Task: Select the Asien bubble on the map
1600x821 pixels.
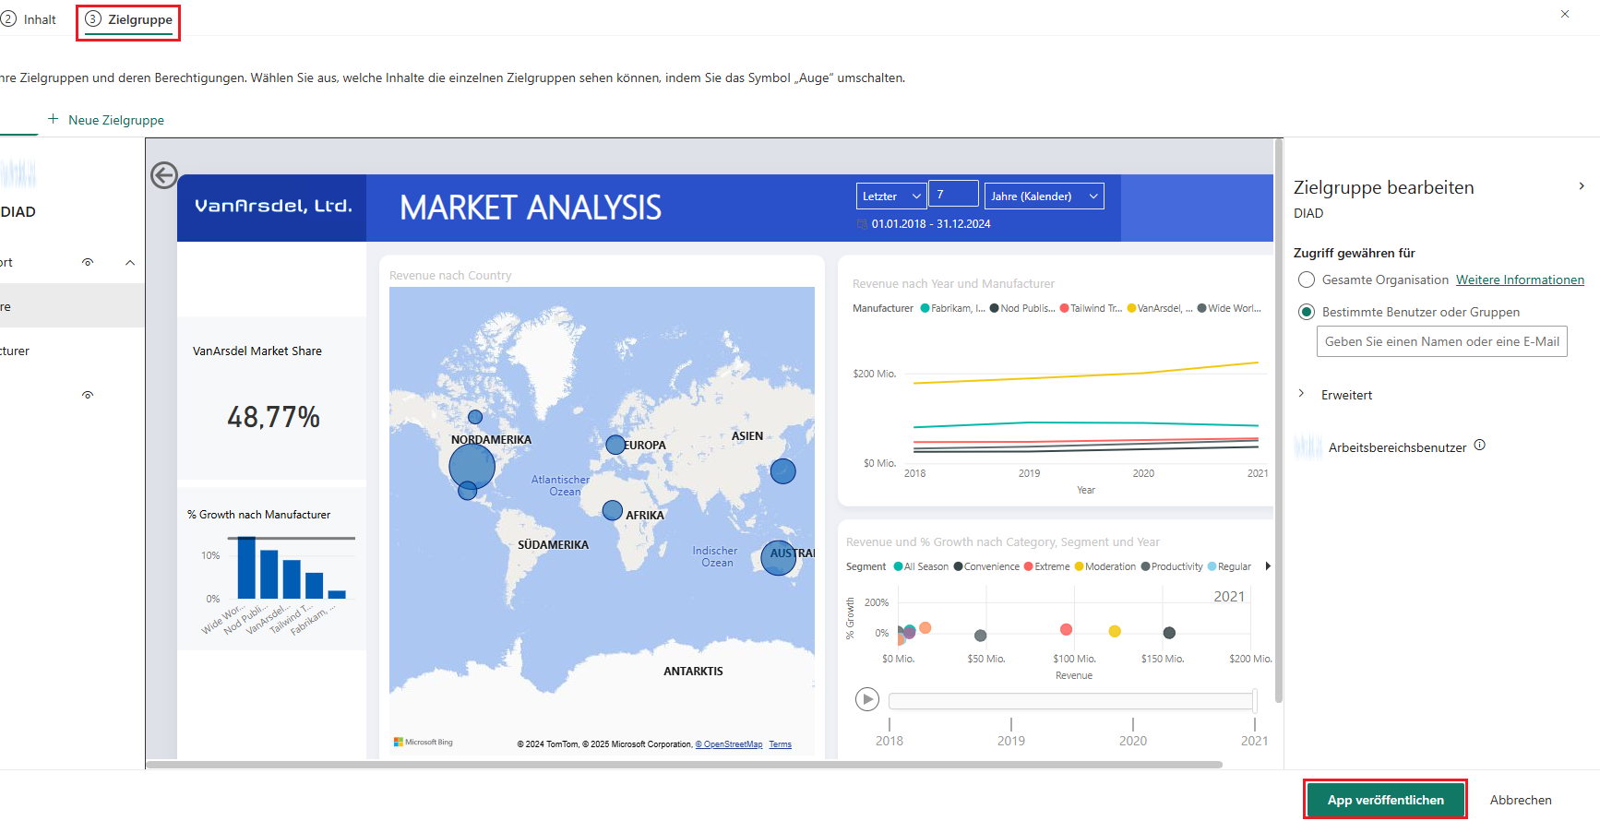Action: point(782,471)
